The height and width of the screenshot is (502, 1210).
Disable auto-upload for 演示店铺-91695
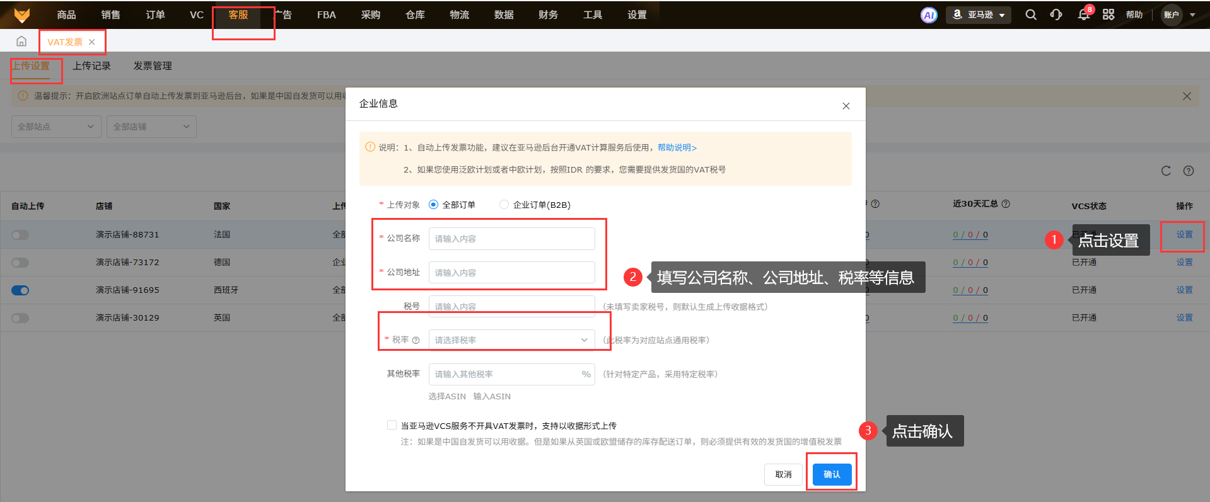[x=20, y=290]
